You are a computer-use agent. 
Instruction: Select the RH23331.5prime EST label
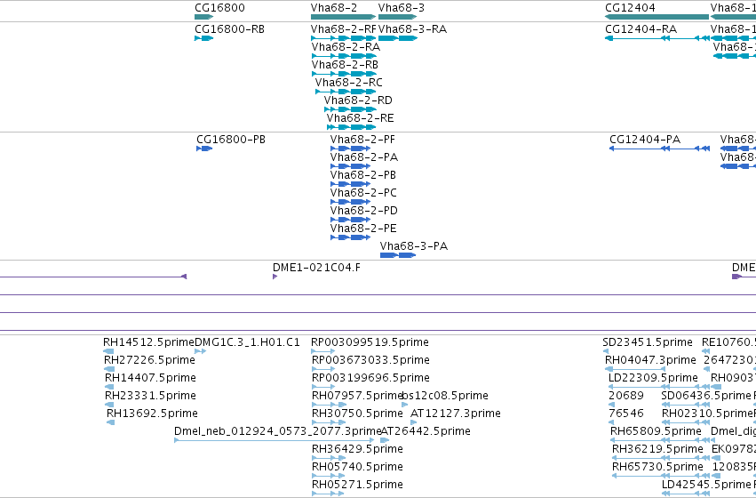[150, 396]
